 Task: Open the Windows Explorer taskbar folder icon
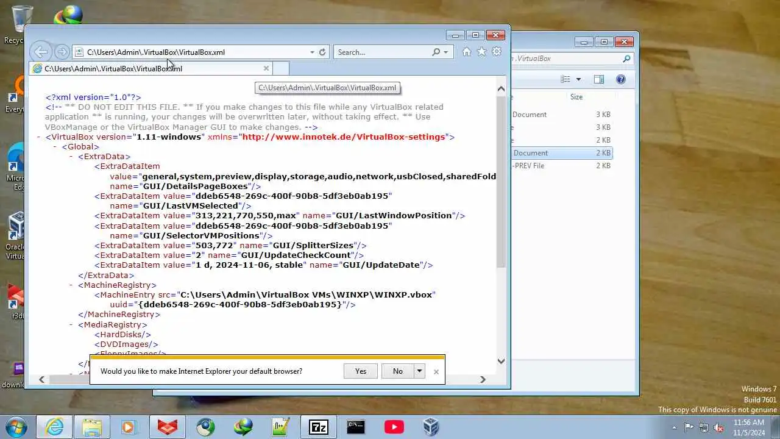92,427
